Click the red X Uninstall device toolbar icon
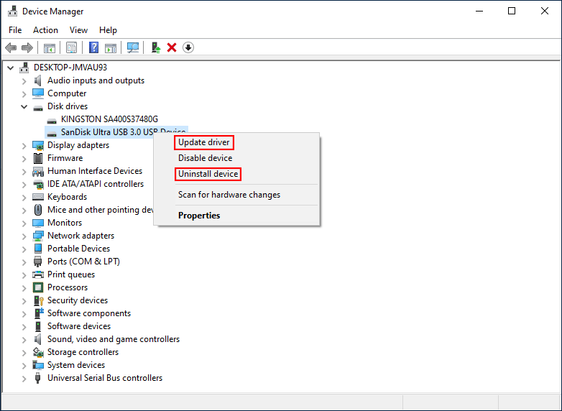Image resolution: width=562 pixels, height=411 pixels. click(172, 47)
